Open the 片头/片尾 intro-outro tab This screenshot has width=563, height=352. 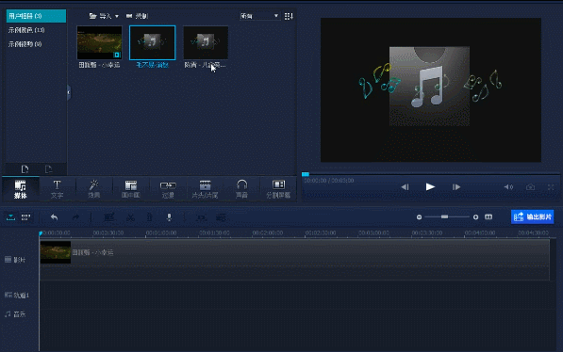click(x=205, y=189)
